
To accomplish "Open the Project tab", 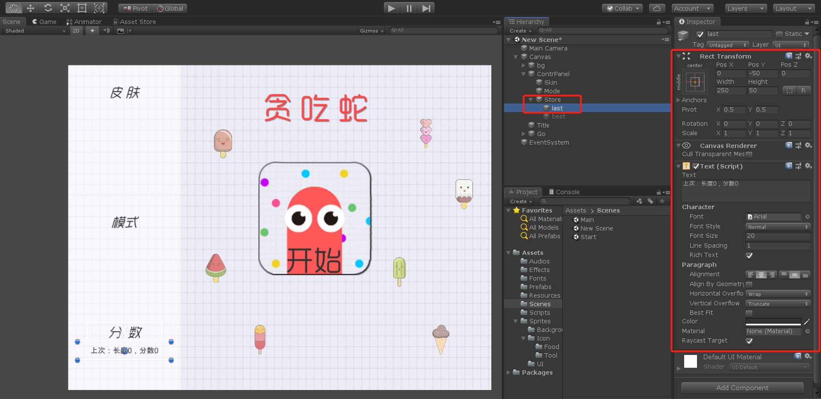I will [x=523, y=192].
